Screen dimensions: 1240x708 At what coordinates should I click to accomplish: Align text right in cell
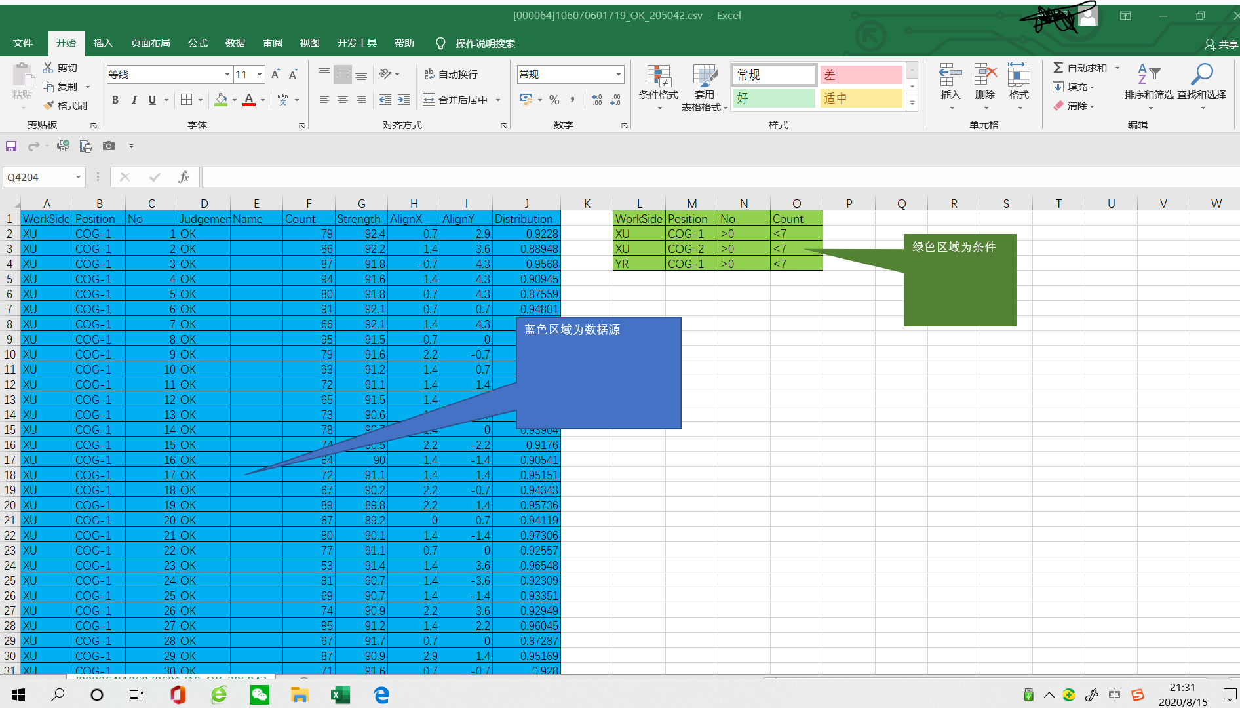click(360, 100)
